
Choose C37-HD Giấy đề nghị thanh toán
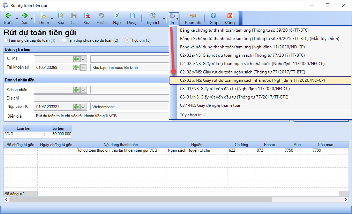pos(260,105)
